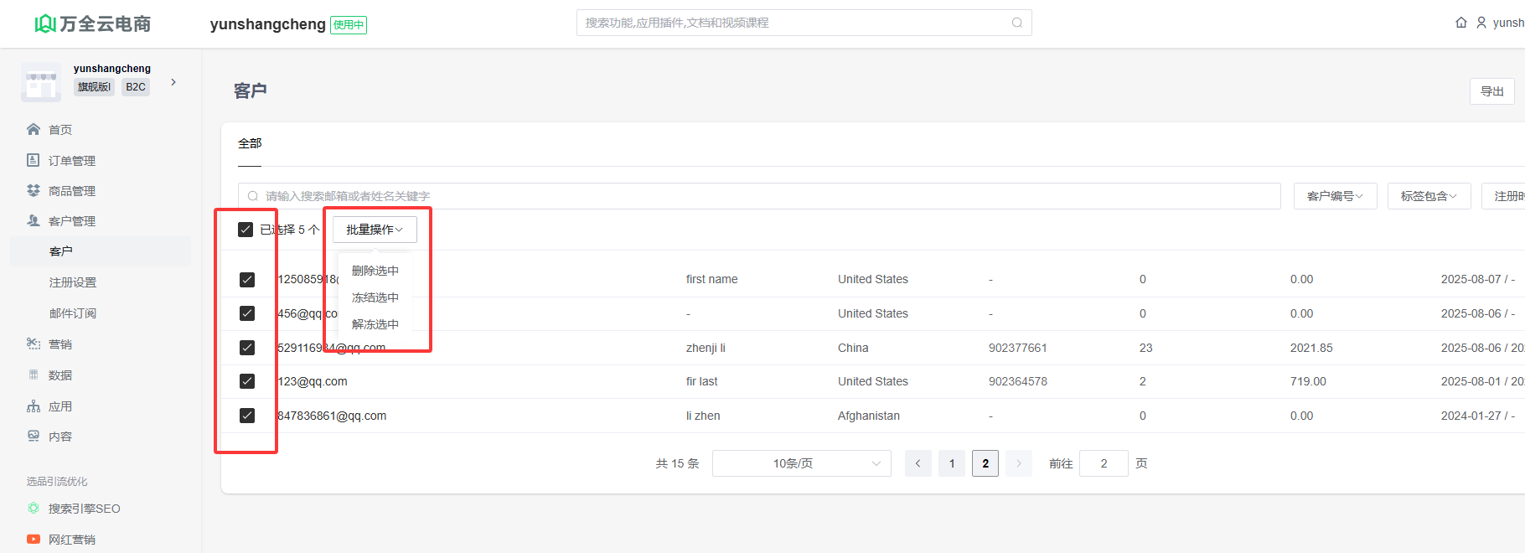This screenshot has height=553, width=1525.
Task: Choose 删除选中 from the batch menu
Action: 375,271
